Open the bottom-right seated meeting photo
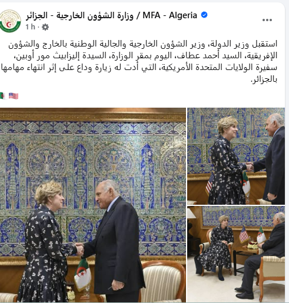Screen dimensions: 289x303 [236, 254]
